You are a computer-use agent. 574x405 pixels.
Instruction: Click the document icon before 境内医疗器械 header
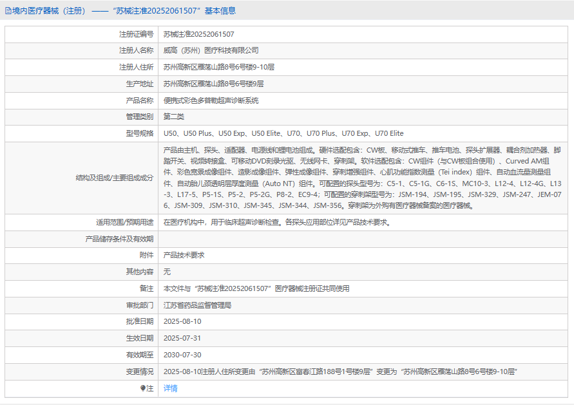click(x=8, y=11)
